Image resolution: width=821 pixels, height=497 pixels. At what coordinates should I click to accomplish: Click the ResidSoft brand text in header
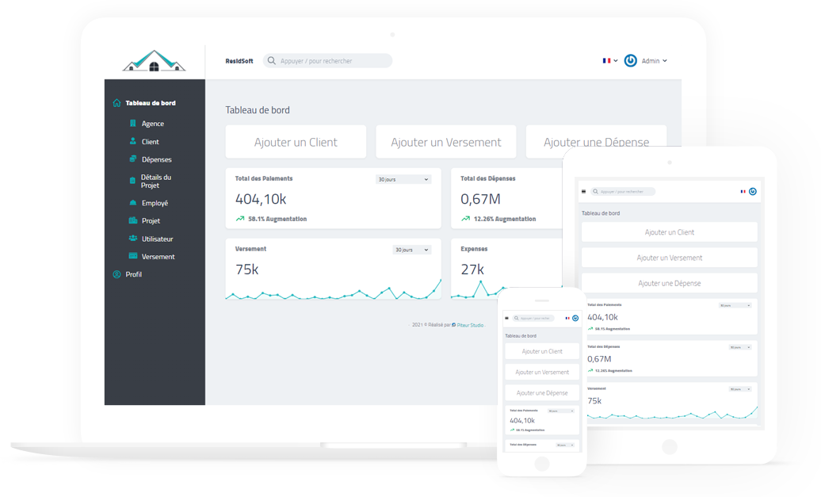239,61
